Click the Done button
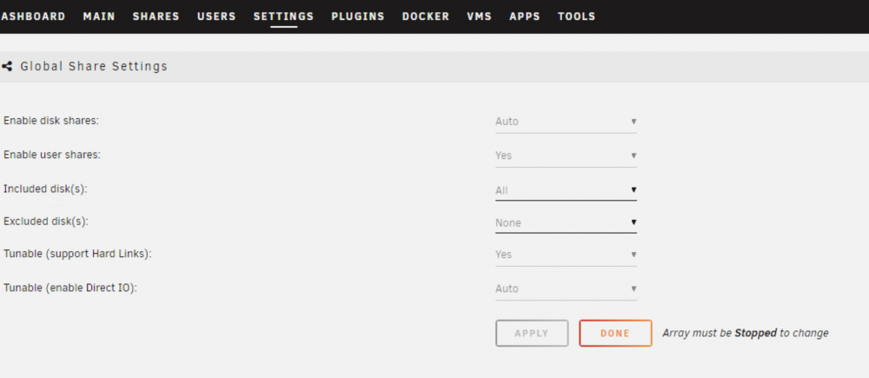Image resolution: width=869 pixels, height=378 pixels. click(x=615, y=333)
